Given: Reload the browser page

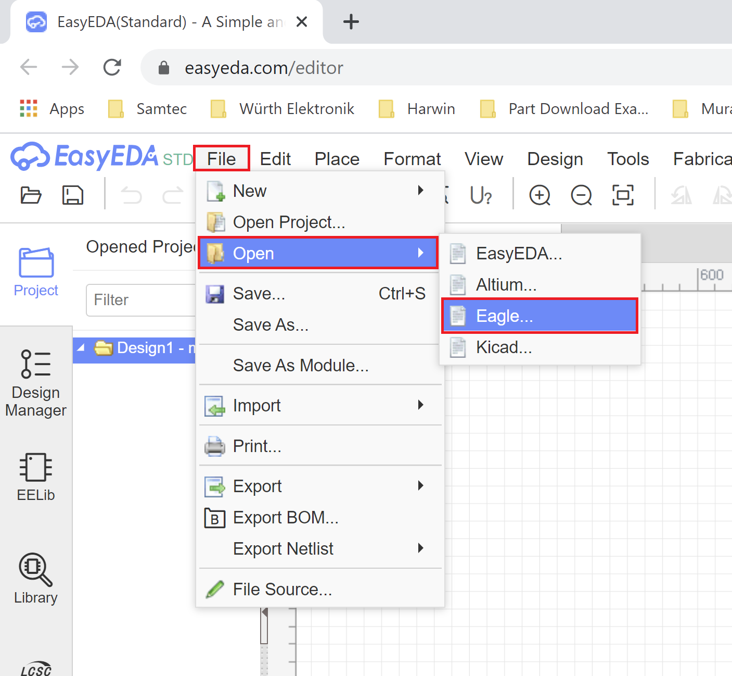Looking at the screenshot, I should tap(112, 67).
